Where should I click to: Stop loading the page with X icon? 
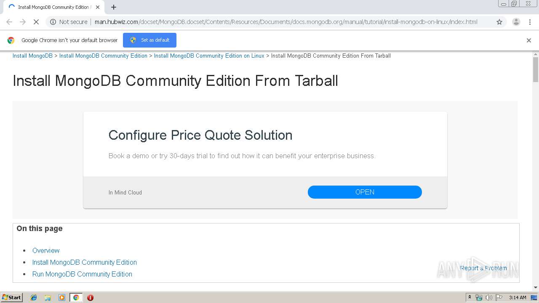36,22
